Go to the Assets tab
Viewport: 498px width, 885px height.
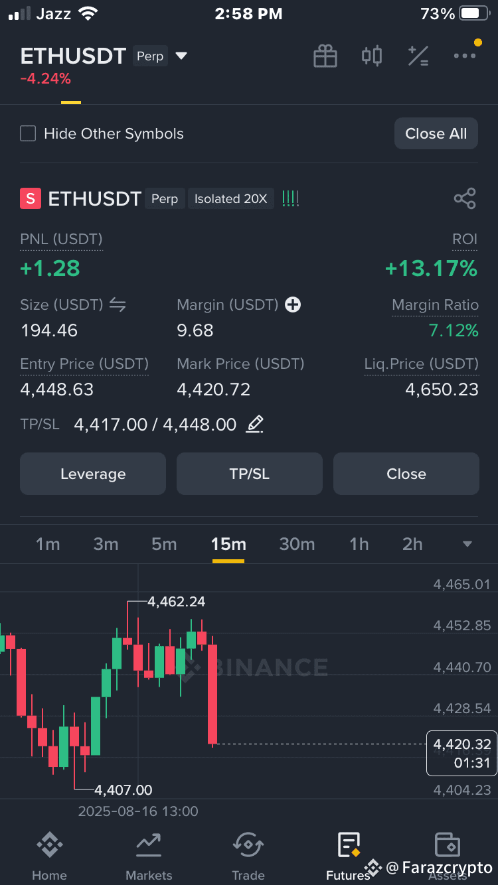(x=448, y=857)
